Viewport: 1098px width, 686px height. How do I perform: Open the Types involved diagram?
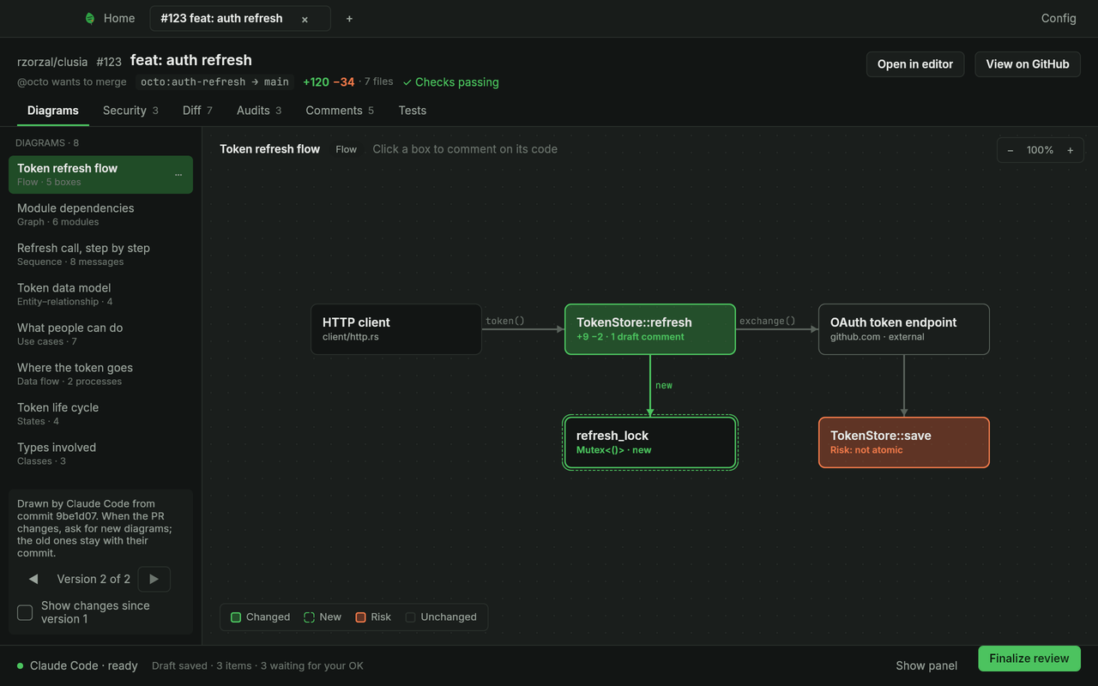[x=100, y=454]
